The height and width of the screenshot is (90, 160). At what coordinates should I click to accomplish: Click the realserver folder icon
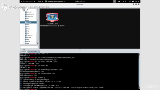26,35
